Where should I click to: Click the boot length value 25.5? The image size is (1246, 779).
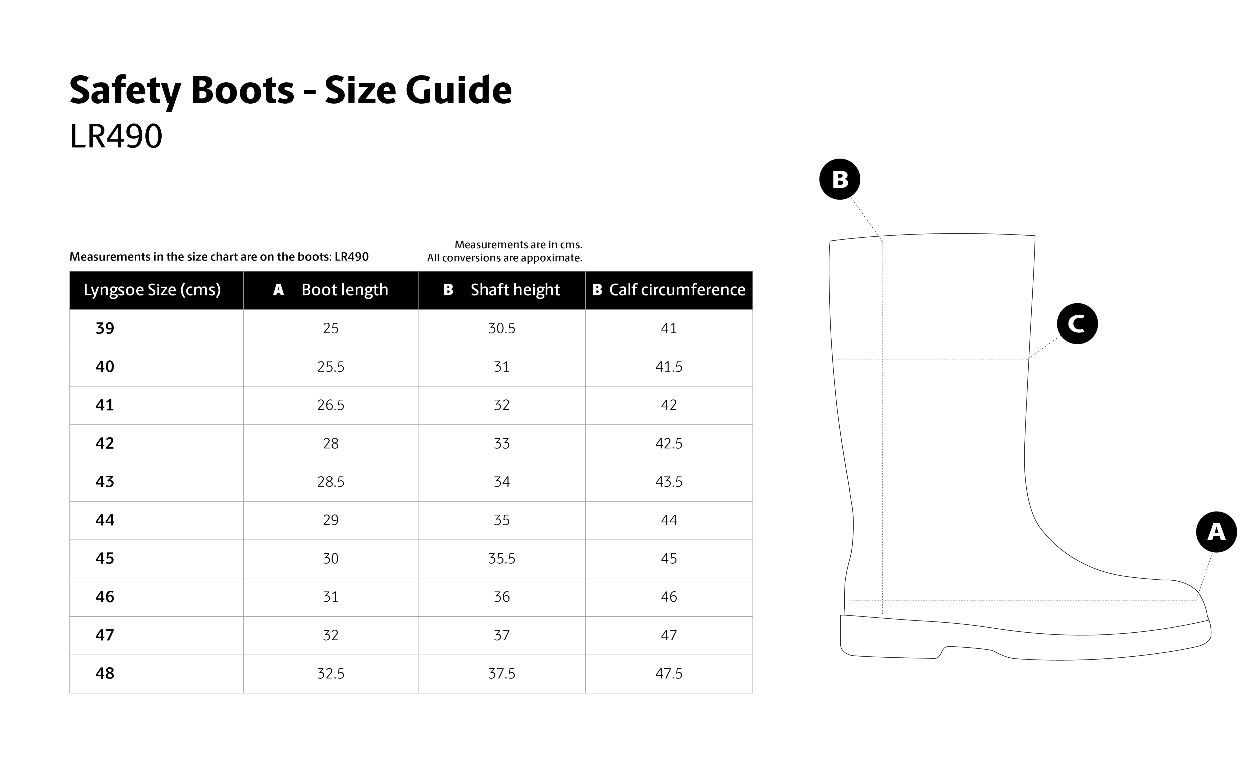pyautogui.click(x=331, y=367)
